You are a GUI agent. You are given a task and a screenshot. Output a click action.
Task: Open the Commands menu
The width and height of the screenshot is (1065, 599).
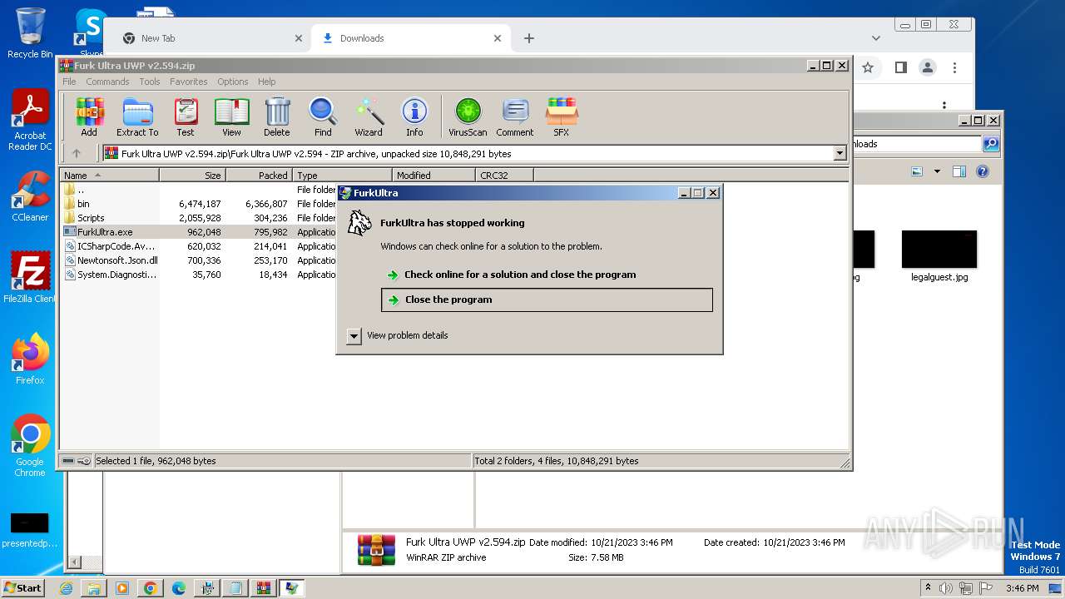click(x=107, y=82)
